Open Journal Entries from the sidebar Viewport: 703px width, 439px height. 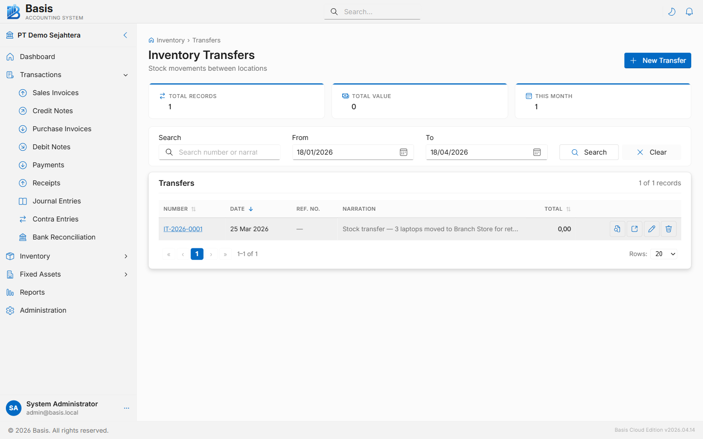[55, 201]
